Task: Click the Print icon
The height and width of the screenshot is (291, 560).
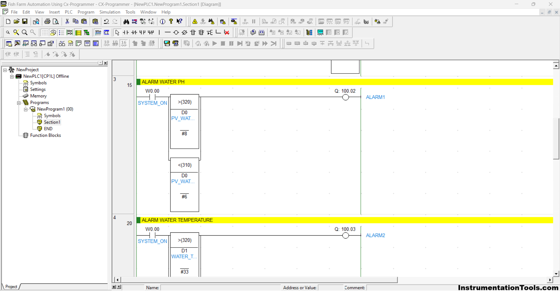Action: point(47,22)
